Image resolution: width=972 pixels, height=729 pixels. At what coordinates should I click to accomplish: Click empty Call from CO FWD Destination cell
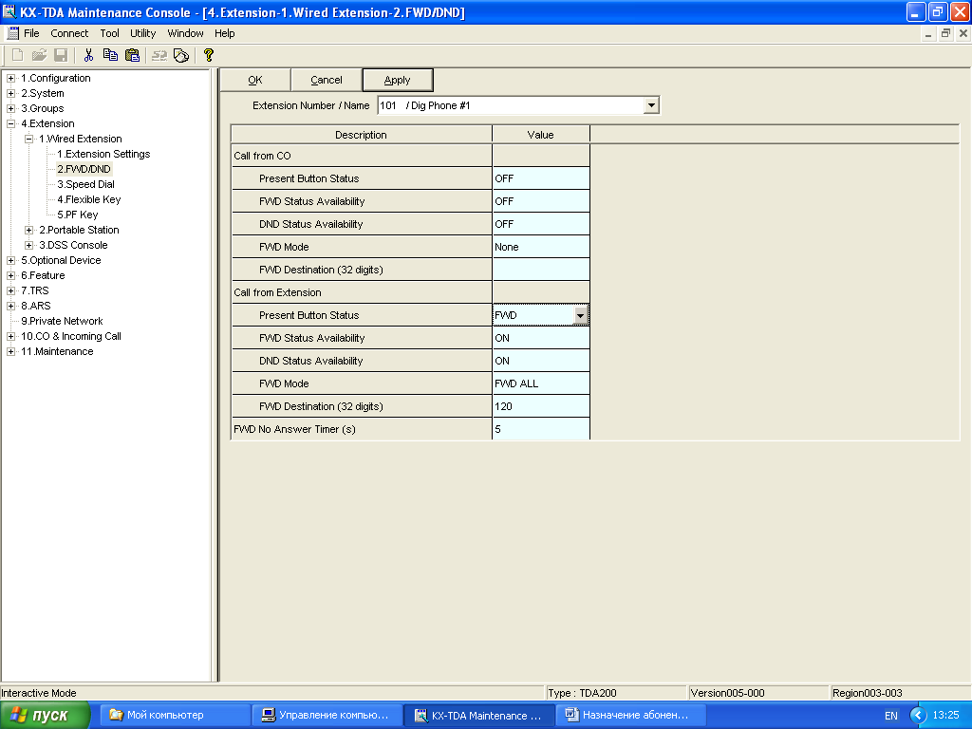click(x=540, y=270)
